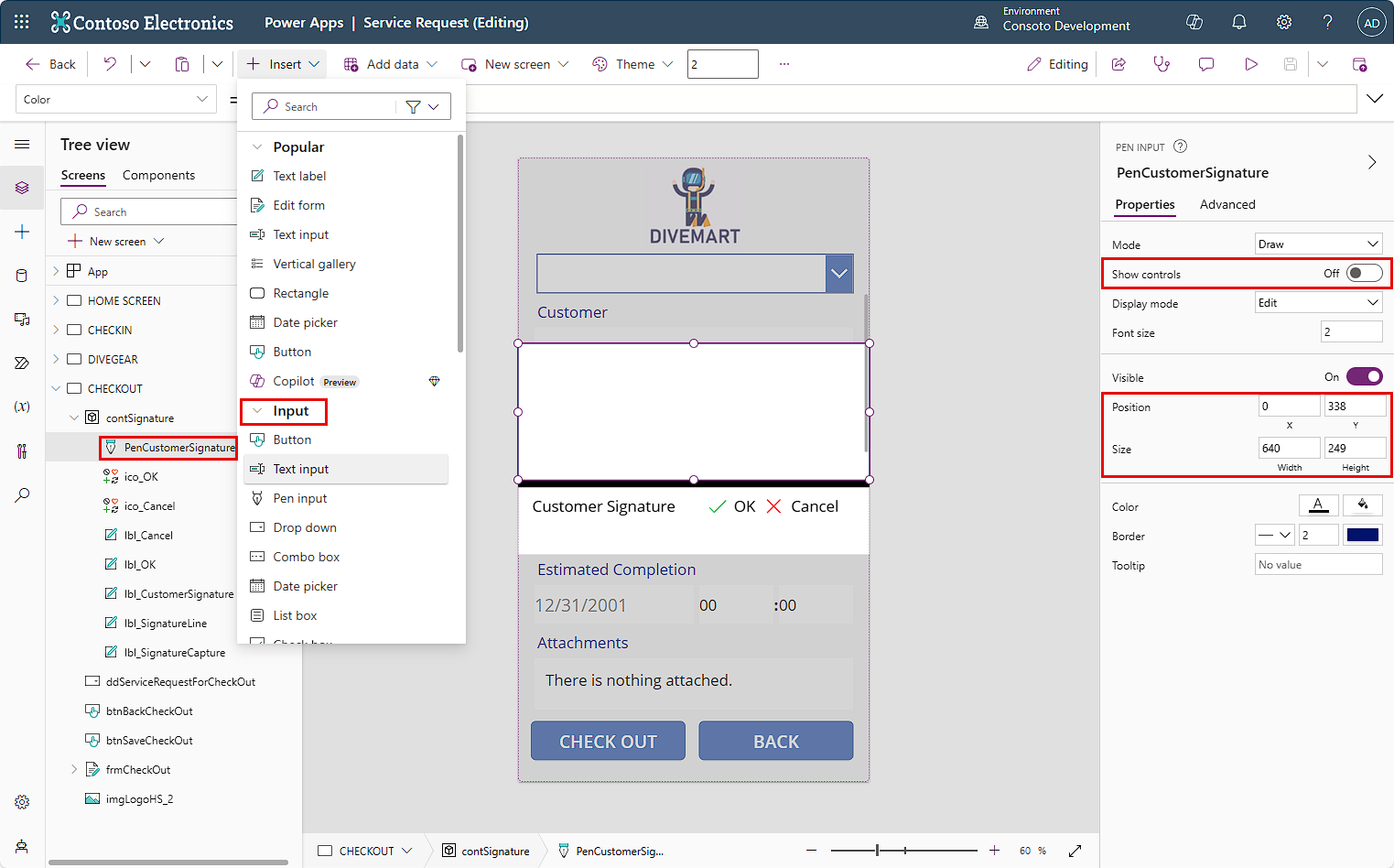Click the Position X input field
The image size is (1394, 868).
point(1290,407)
